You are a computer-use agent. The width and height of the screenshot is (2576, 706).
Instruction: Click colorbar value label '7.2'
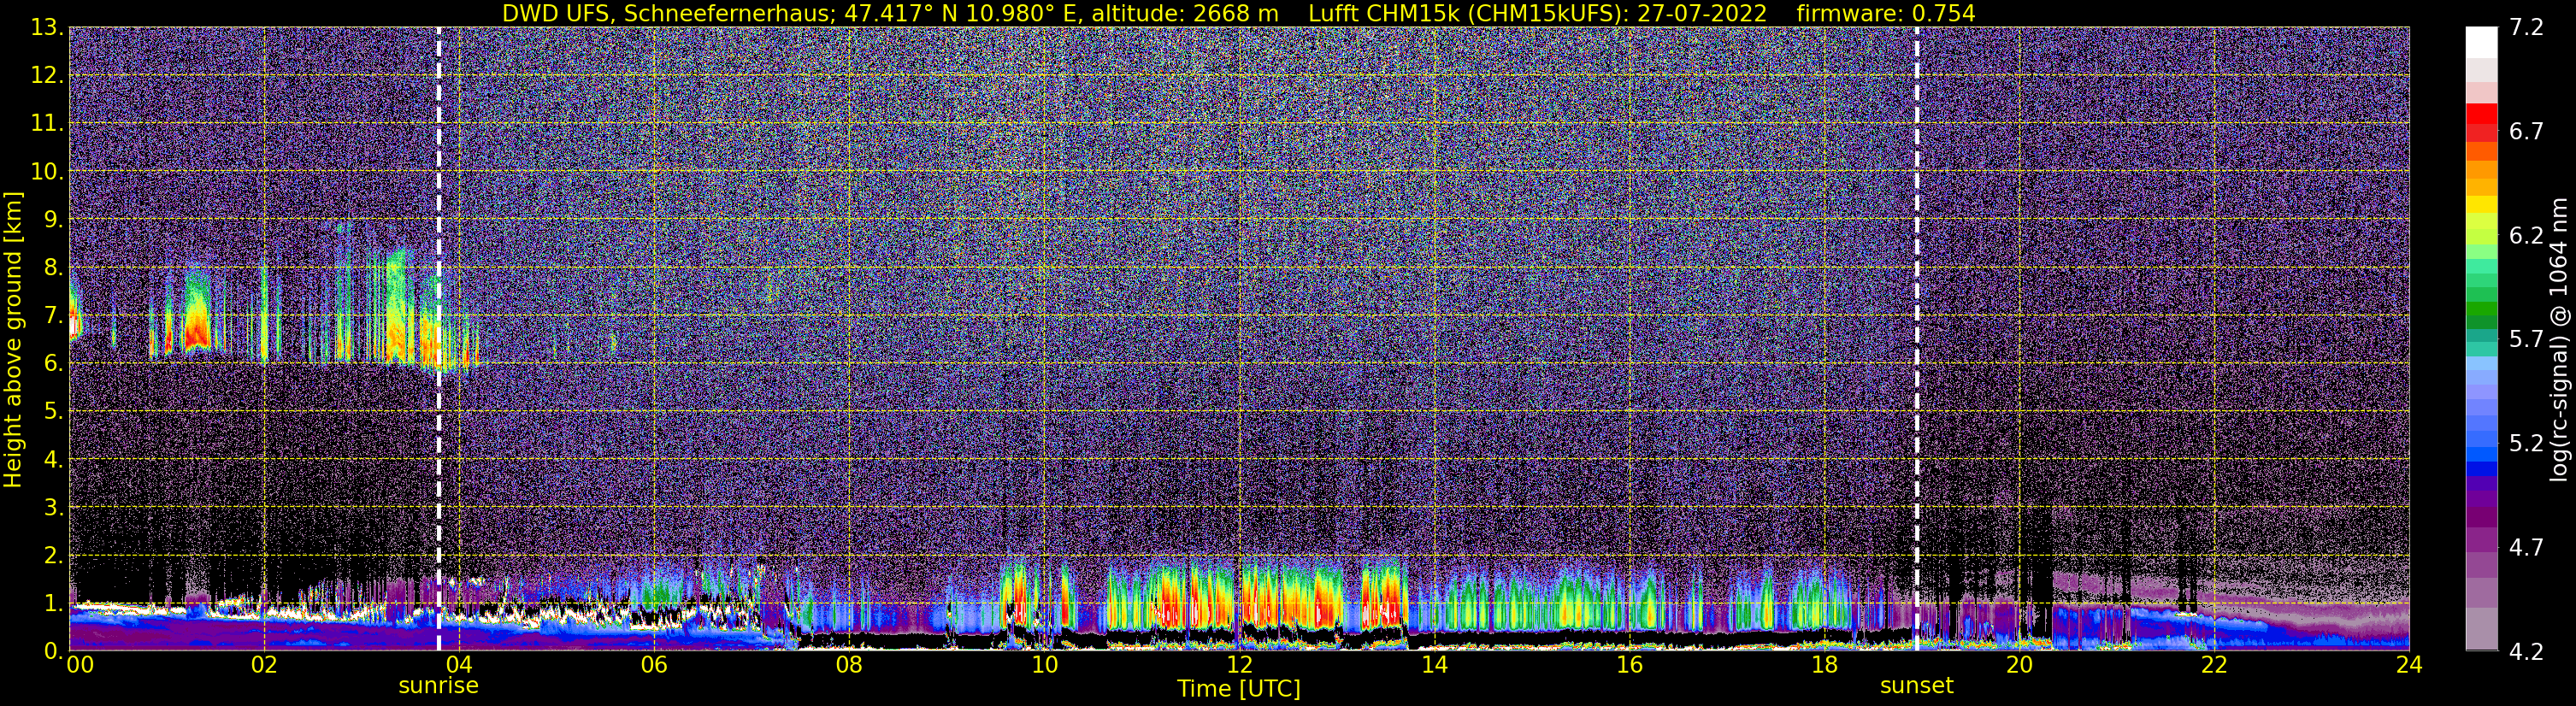click(x=2527, y=28)
